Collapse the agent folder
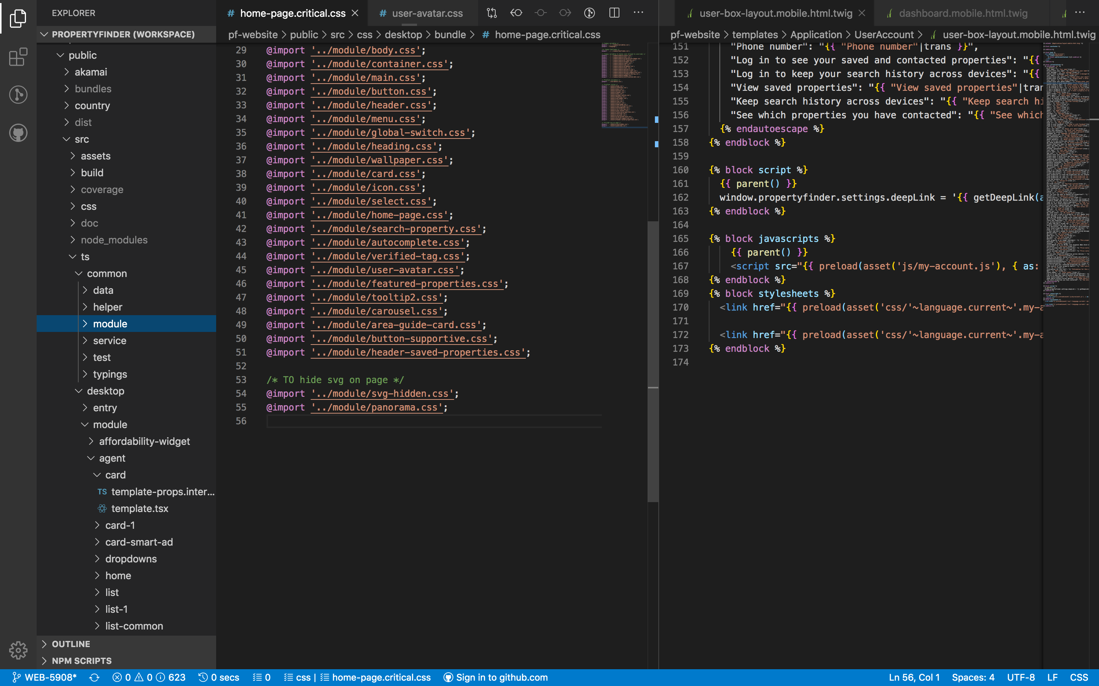Image resolution: width=1099 pixels, height=686 pixels. [112, 458]
